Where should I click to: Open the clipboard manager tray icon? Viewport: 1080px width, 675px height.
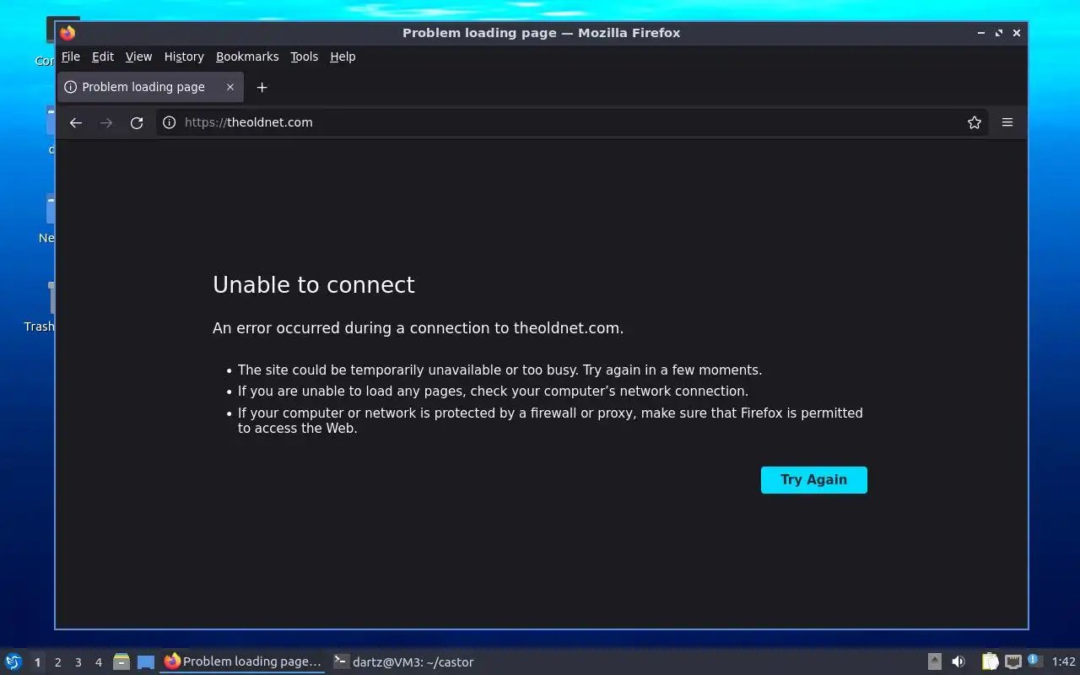point(990,662)
